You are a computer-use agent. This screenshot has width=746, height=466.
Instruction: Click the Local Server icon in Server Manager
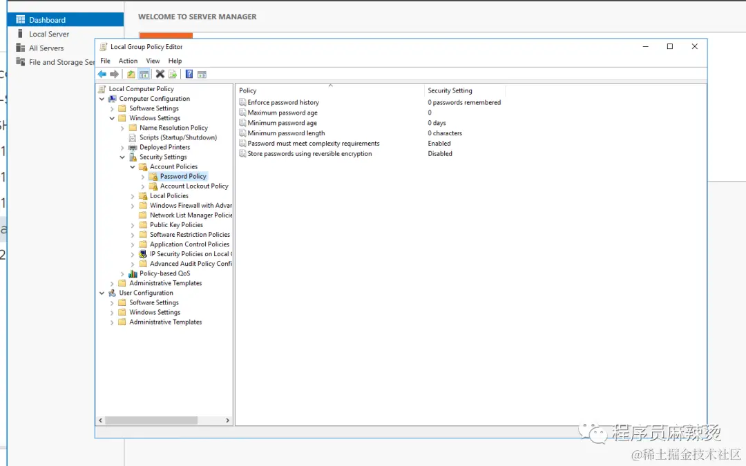coord(21,34)
